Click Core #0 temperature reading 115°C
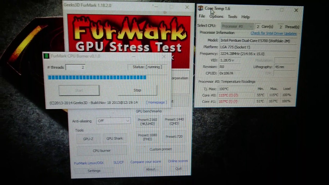Screen dimensions: 329x185 click(x=228, y=95)
